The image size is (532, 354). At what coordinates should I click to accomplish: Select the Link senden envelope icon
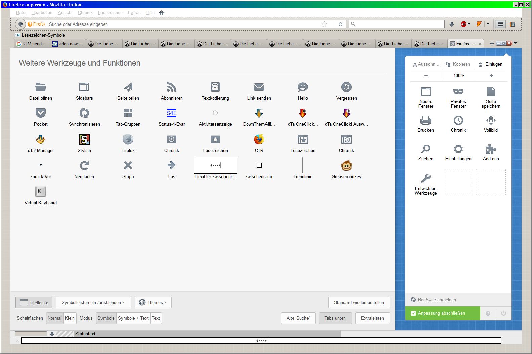coord(259,87)
